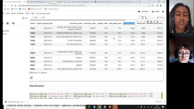
Task: Toggle hidden files eye-slash icon
Action: (x=13, y=23)
